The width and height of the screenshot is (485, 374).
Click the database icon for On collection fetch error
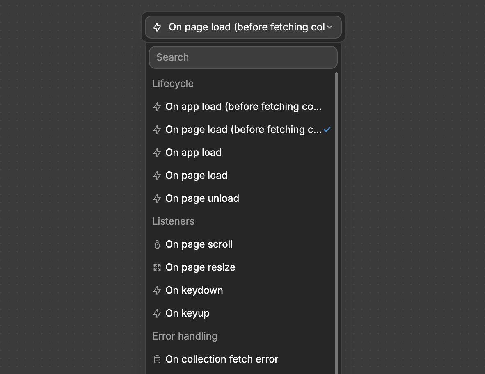coord(157,359)
